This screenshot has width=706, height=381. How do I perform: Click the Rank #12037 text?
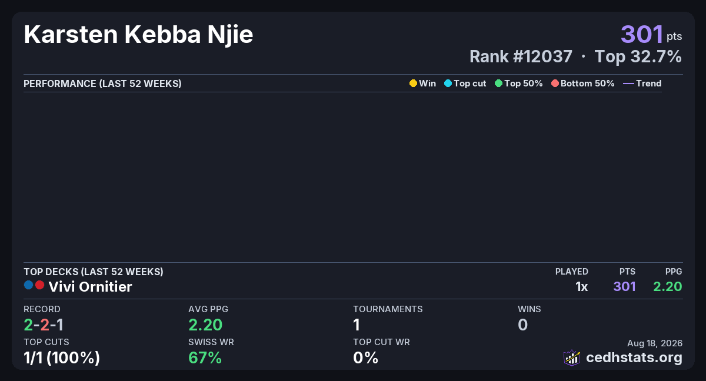tap(521, 56)
